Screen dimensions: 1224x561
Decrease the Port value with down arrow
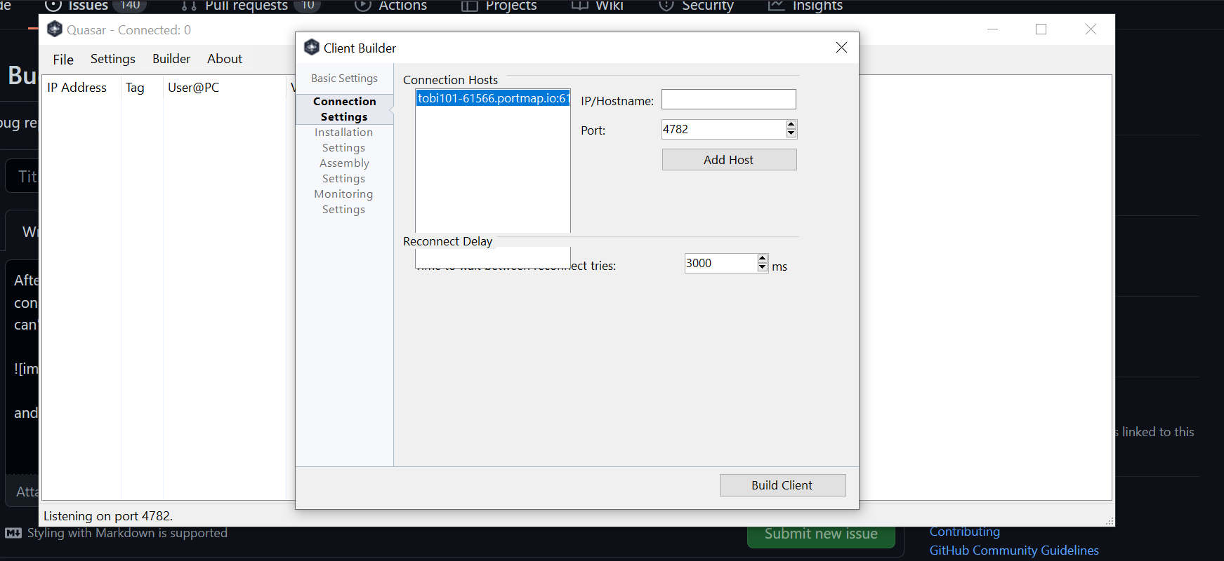coord(791,133)
